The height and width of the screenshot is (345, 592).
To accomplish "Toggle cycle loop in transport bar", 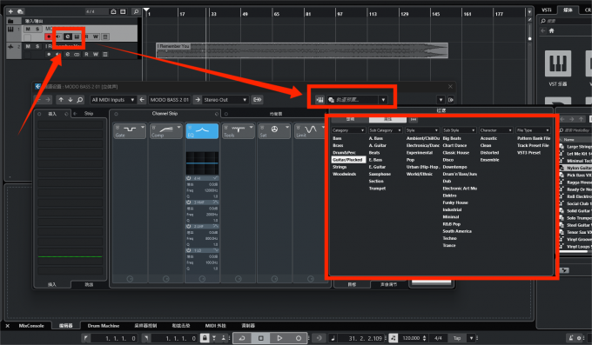I will 242,338.
